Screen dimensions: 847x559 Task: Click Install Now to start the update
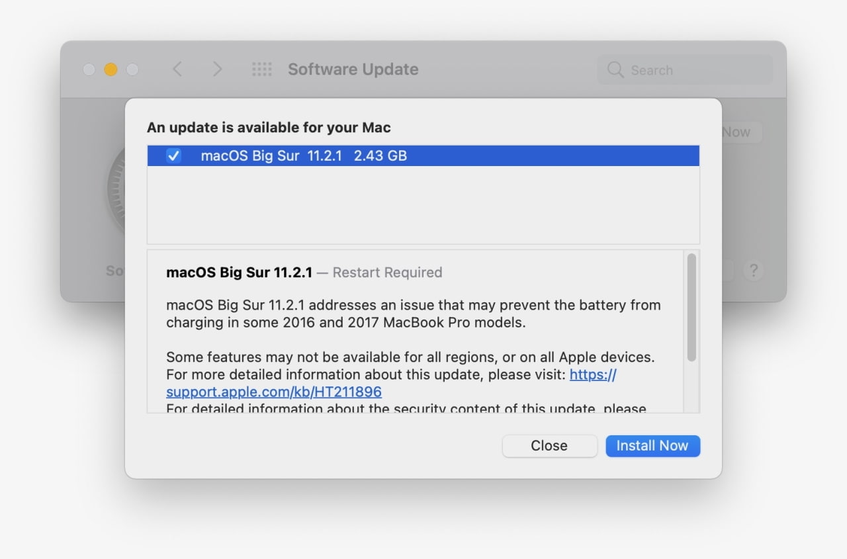[652, 446]
